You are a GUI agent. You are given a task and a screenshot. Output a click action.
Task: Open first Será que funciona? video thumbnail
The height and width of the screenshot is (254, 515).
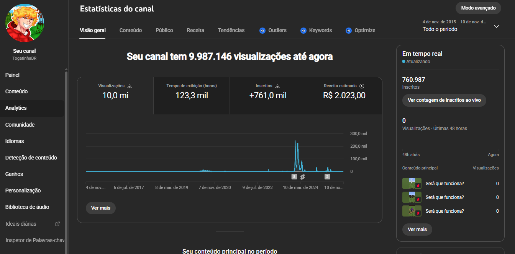click(x=412, y=184)
